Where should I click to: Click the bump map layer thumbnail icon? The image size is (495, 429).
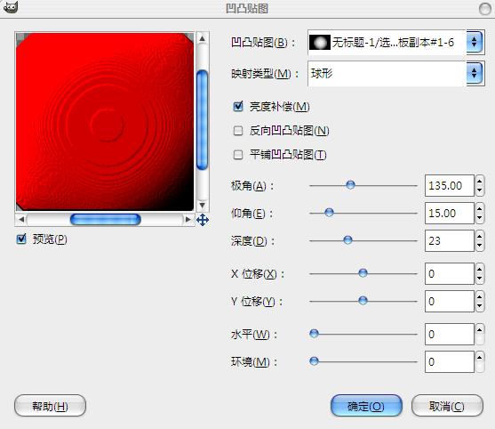coord(319,43)
